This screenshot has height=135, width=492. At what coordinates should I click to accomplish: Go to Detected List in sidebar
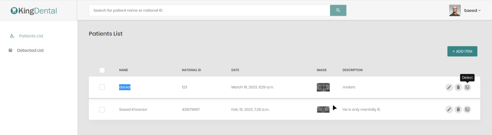pyautogui.click(x=30, y=51)
